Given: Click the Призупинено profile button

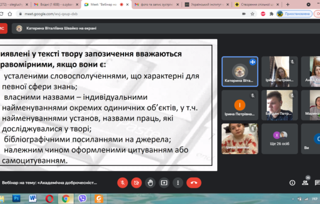Looking at the screenshot, I should [294, 14].
